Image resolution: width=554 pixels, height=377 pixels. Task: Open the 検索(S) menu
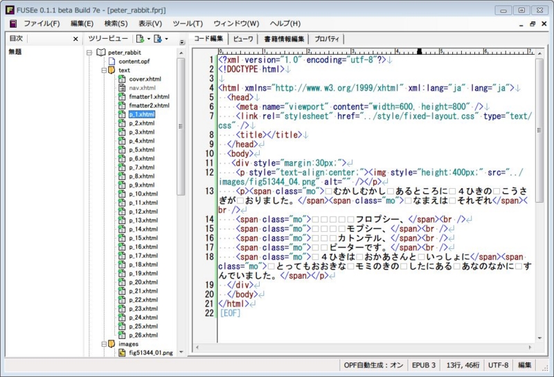pos(116,24)
